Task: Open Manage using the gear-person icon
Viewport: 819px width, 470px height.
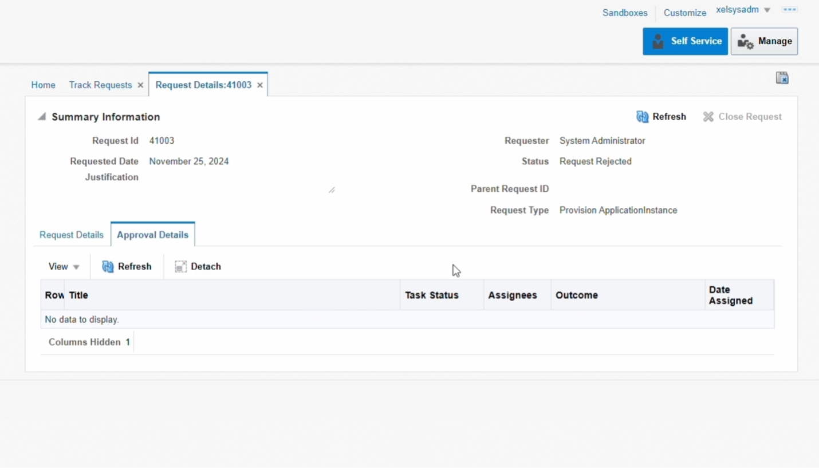Action: 745,41
